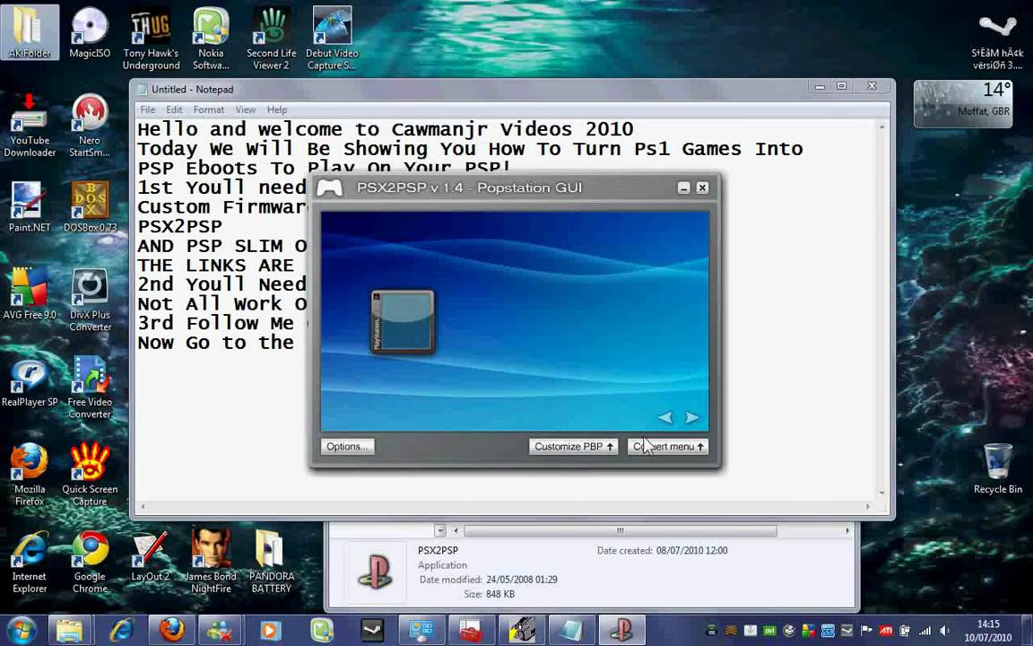Open the red toolbox taskbar app
This screenshot has height=646, width=1033.
tap(471, 630)
